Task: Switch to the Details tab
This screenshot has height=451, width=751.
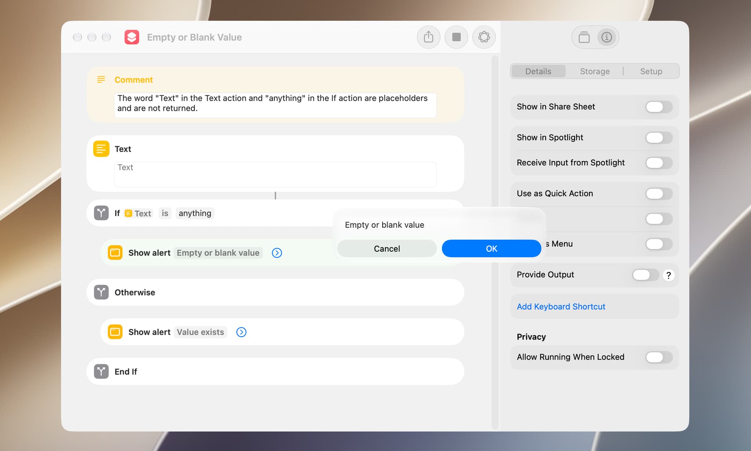Action: [x=538, y=71]
